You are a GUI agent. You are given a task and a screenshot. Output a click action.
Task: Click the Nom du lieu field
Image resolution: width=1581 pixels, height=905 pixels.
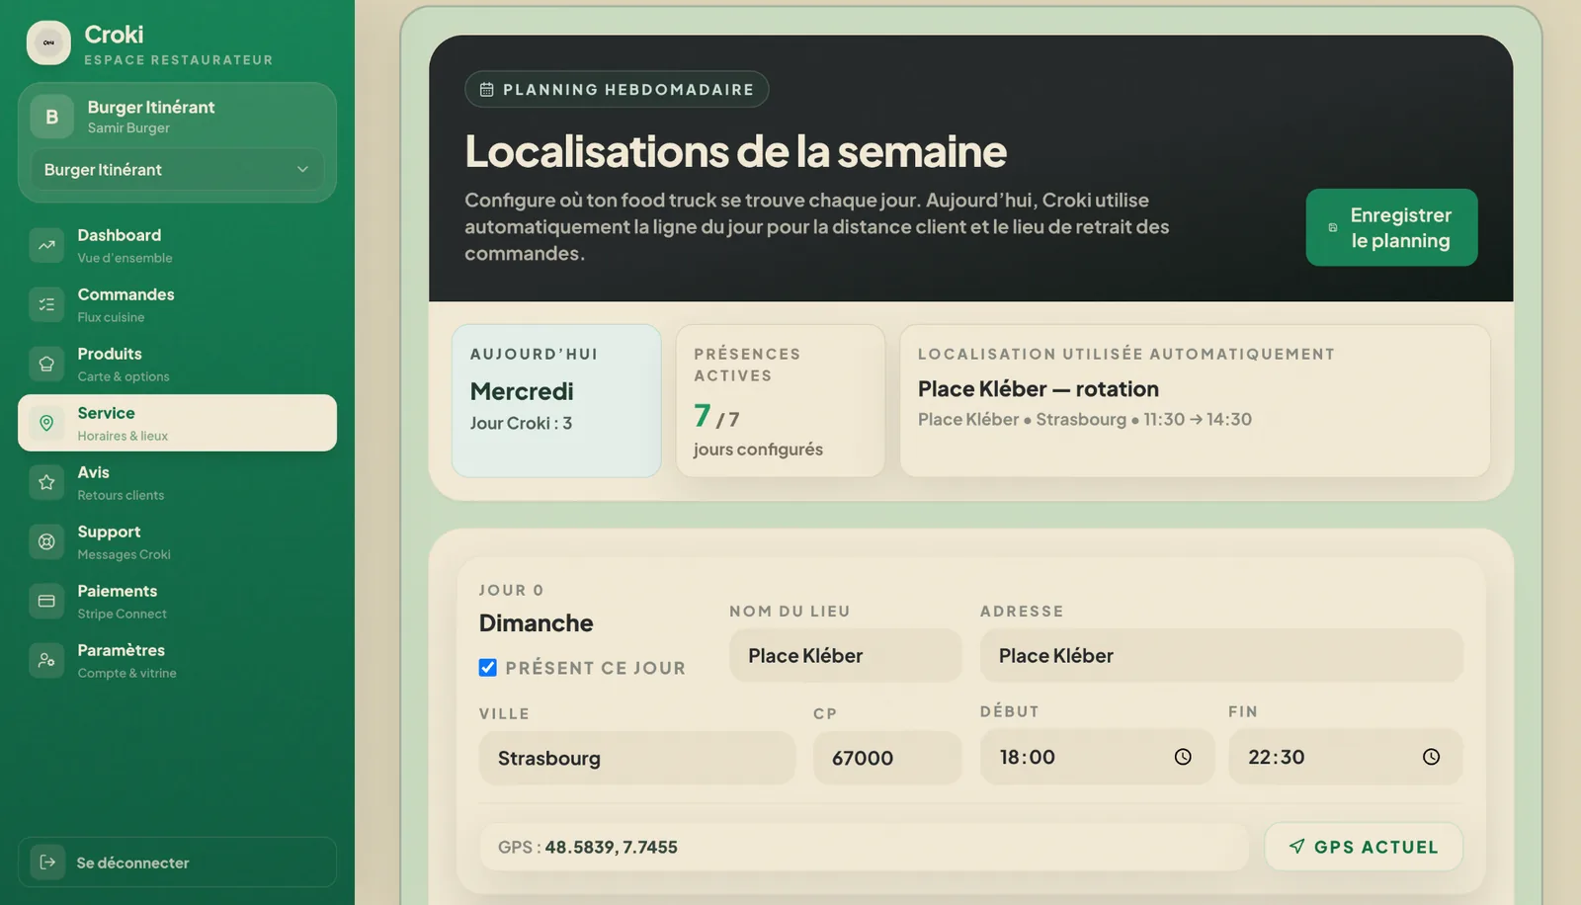click(x=846, y=655)
